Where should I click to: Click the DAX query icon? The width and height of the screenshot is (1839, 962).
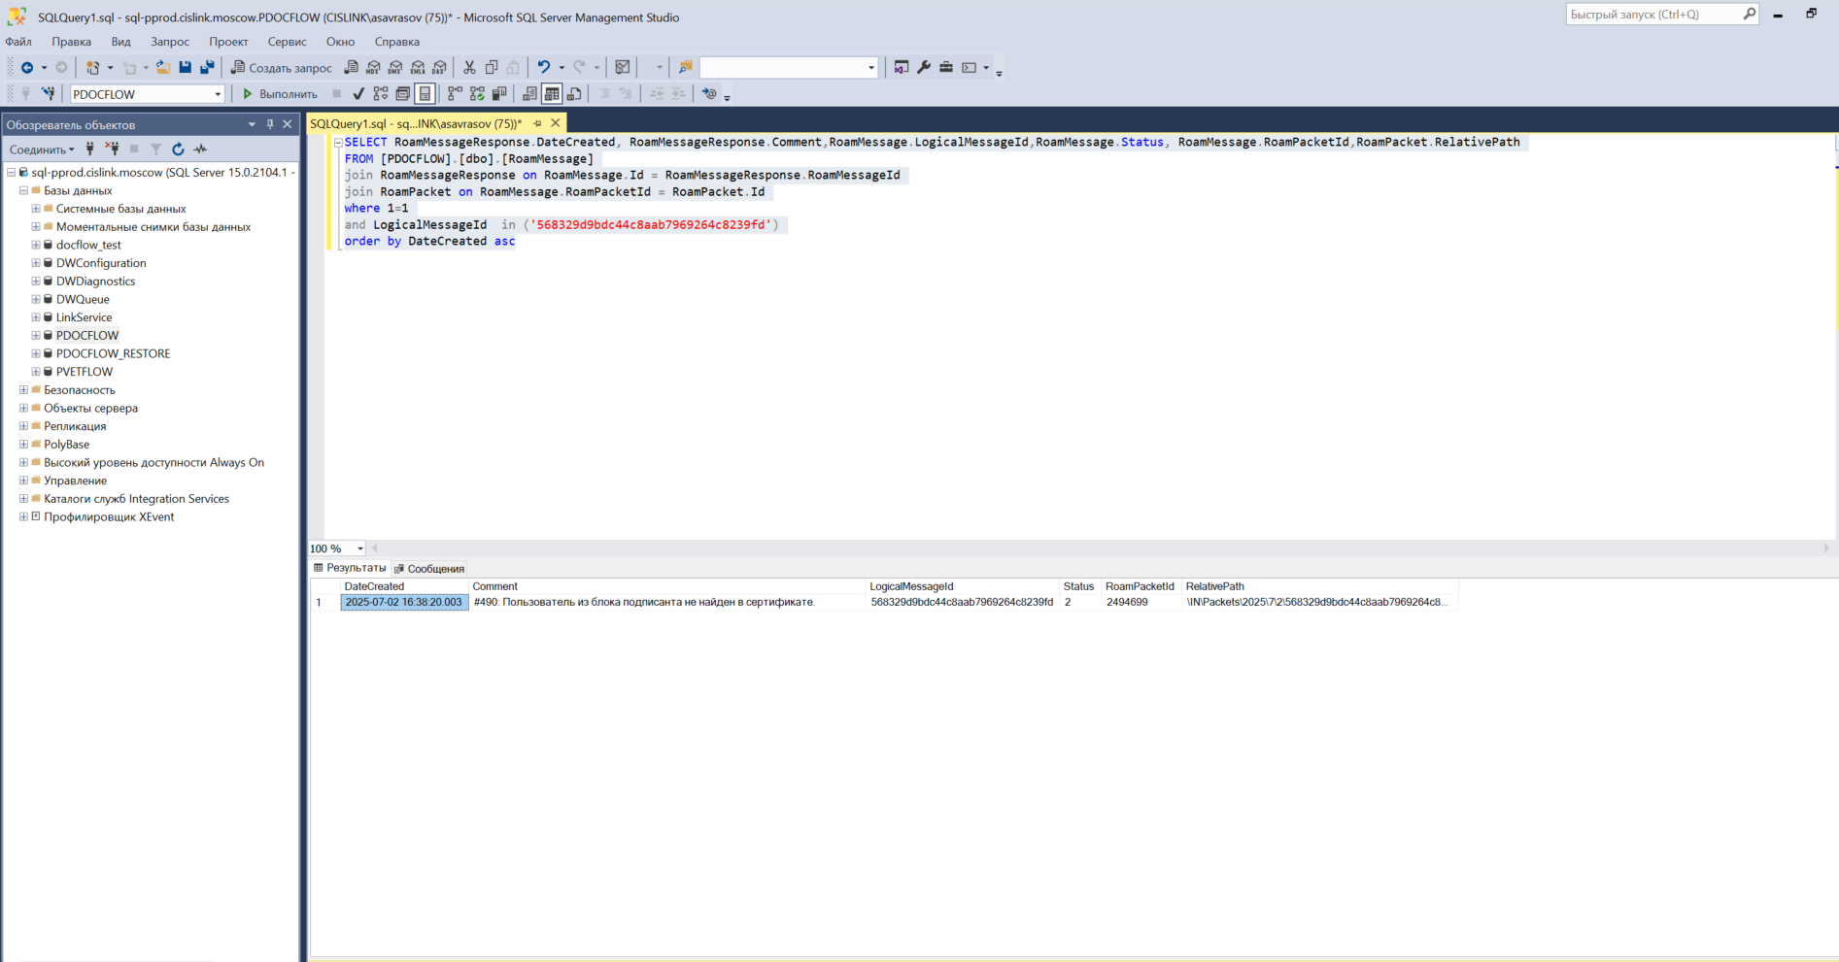[x=439, y=67]
